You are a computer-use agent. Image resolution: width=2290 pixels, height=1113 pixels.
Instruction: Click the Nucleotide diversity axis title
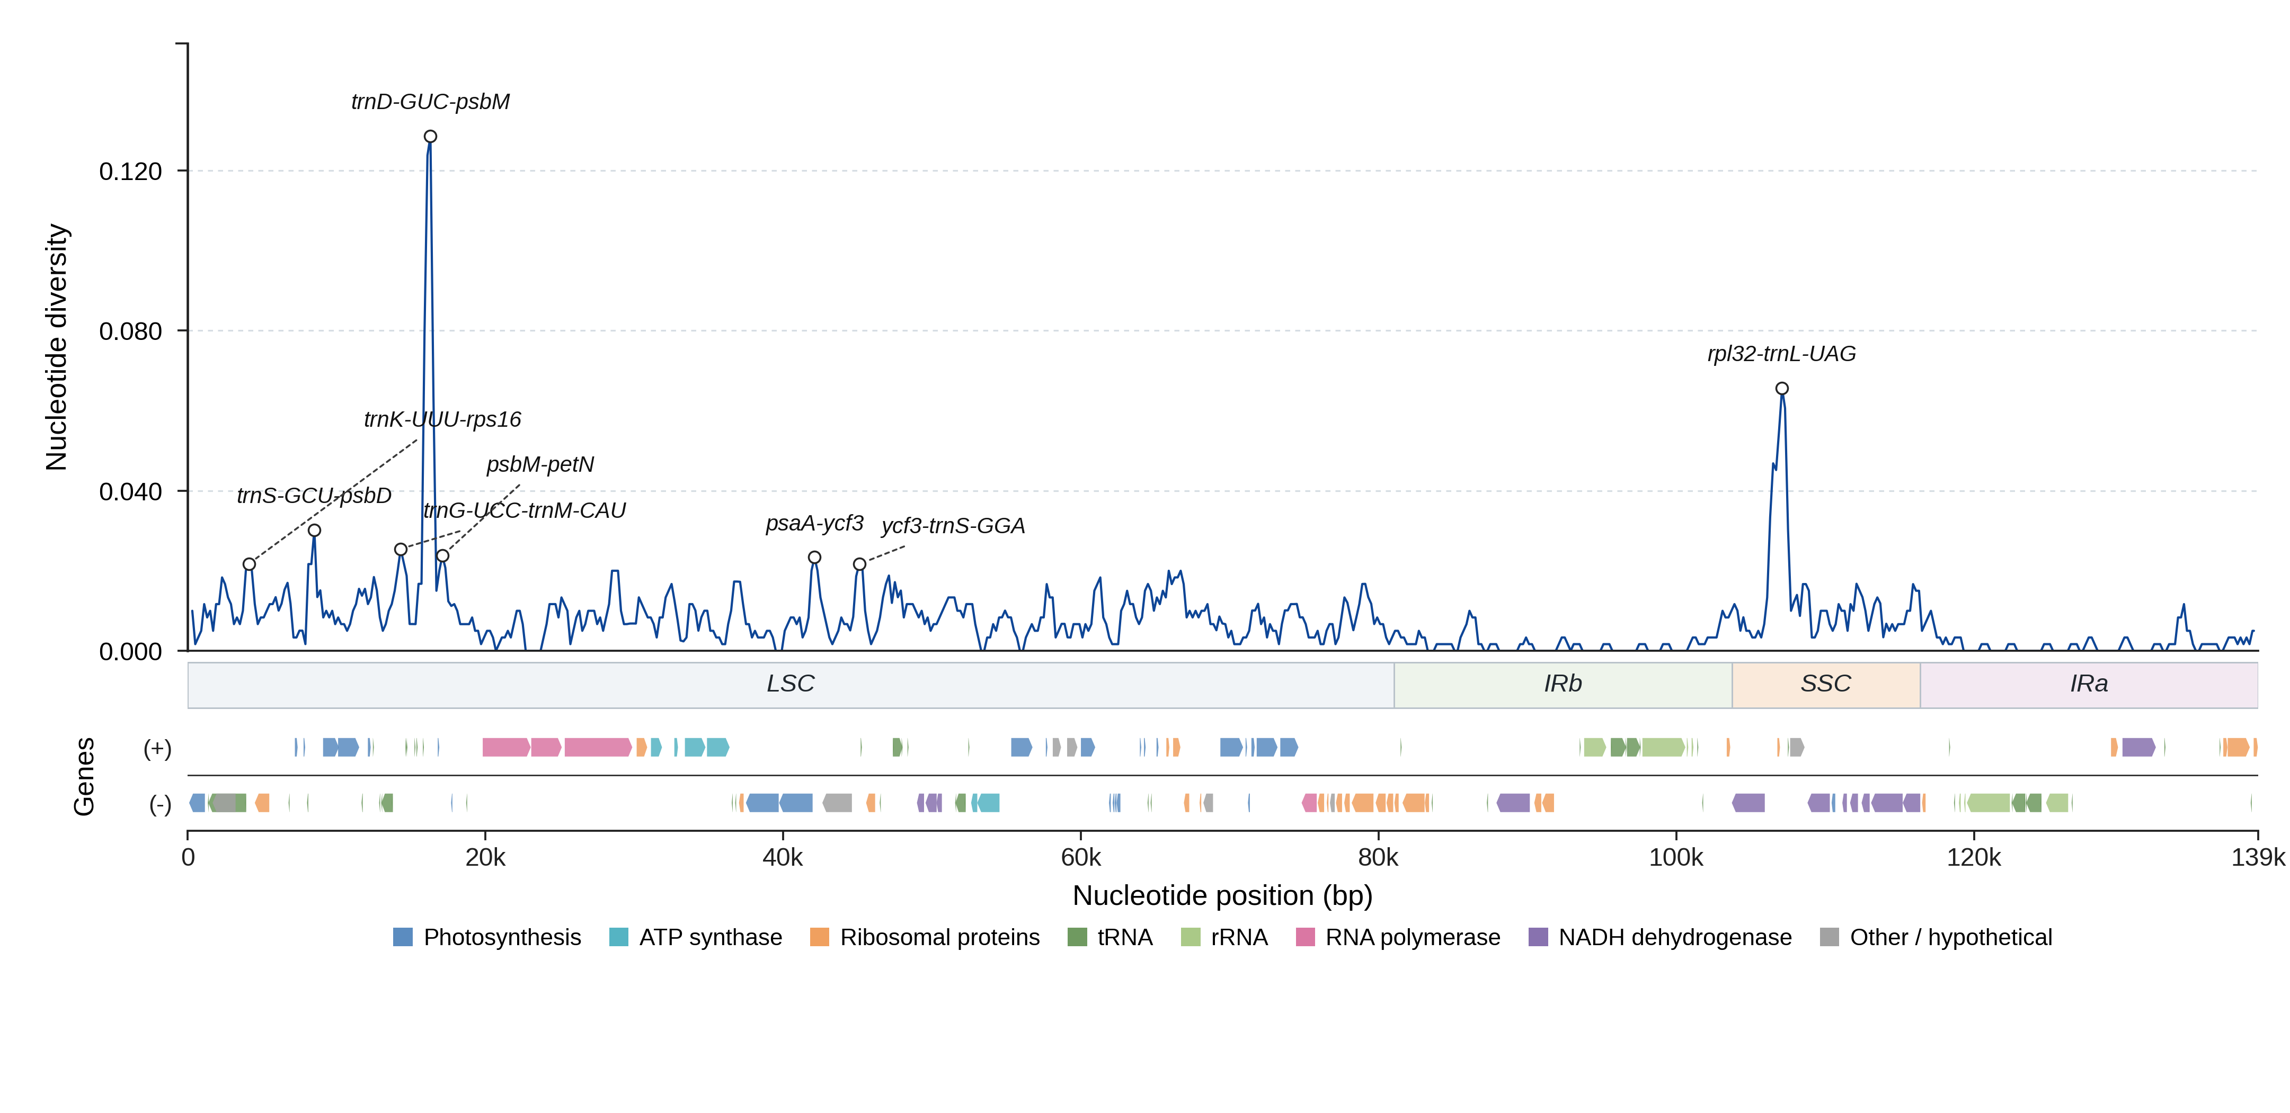click(x=56, y=347)
